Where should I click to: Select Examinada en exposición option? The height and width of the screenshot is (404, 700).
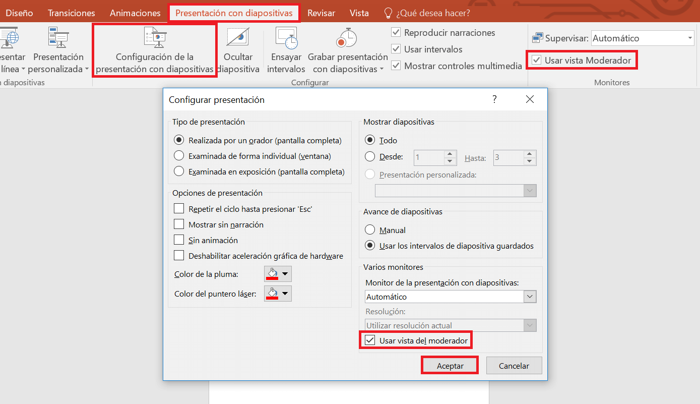(178, 171)
